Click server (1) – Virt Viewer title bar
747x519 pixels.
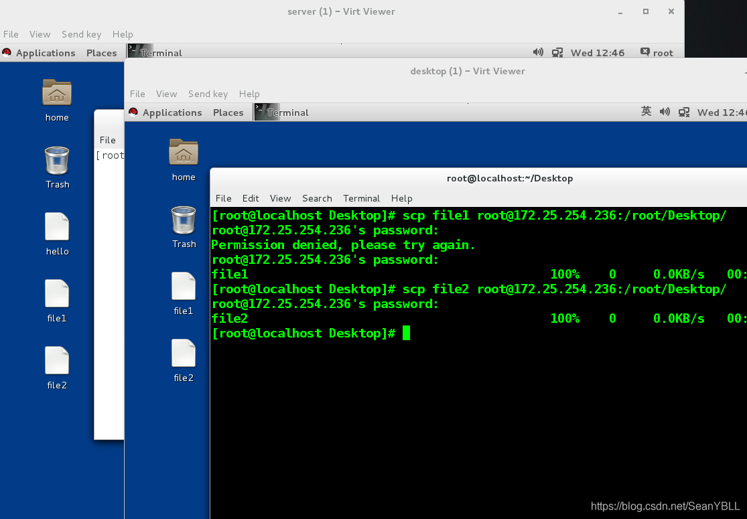[341, 11]
